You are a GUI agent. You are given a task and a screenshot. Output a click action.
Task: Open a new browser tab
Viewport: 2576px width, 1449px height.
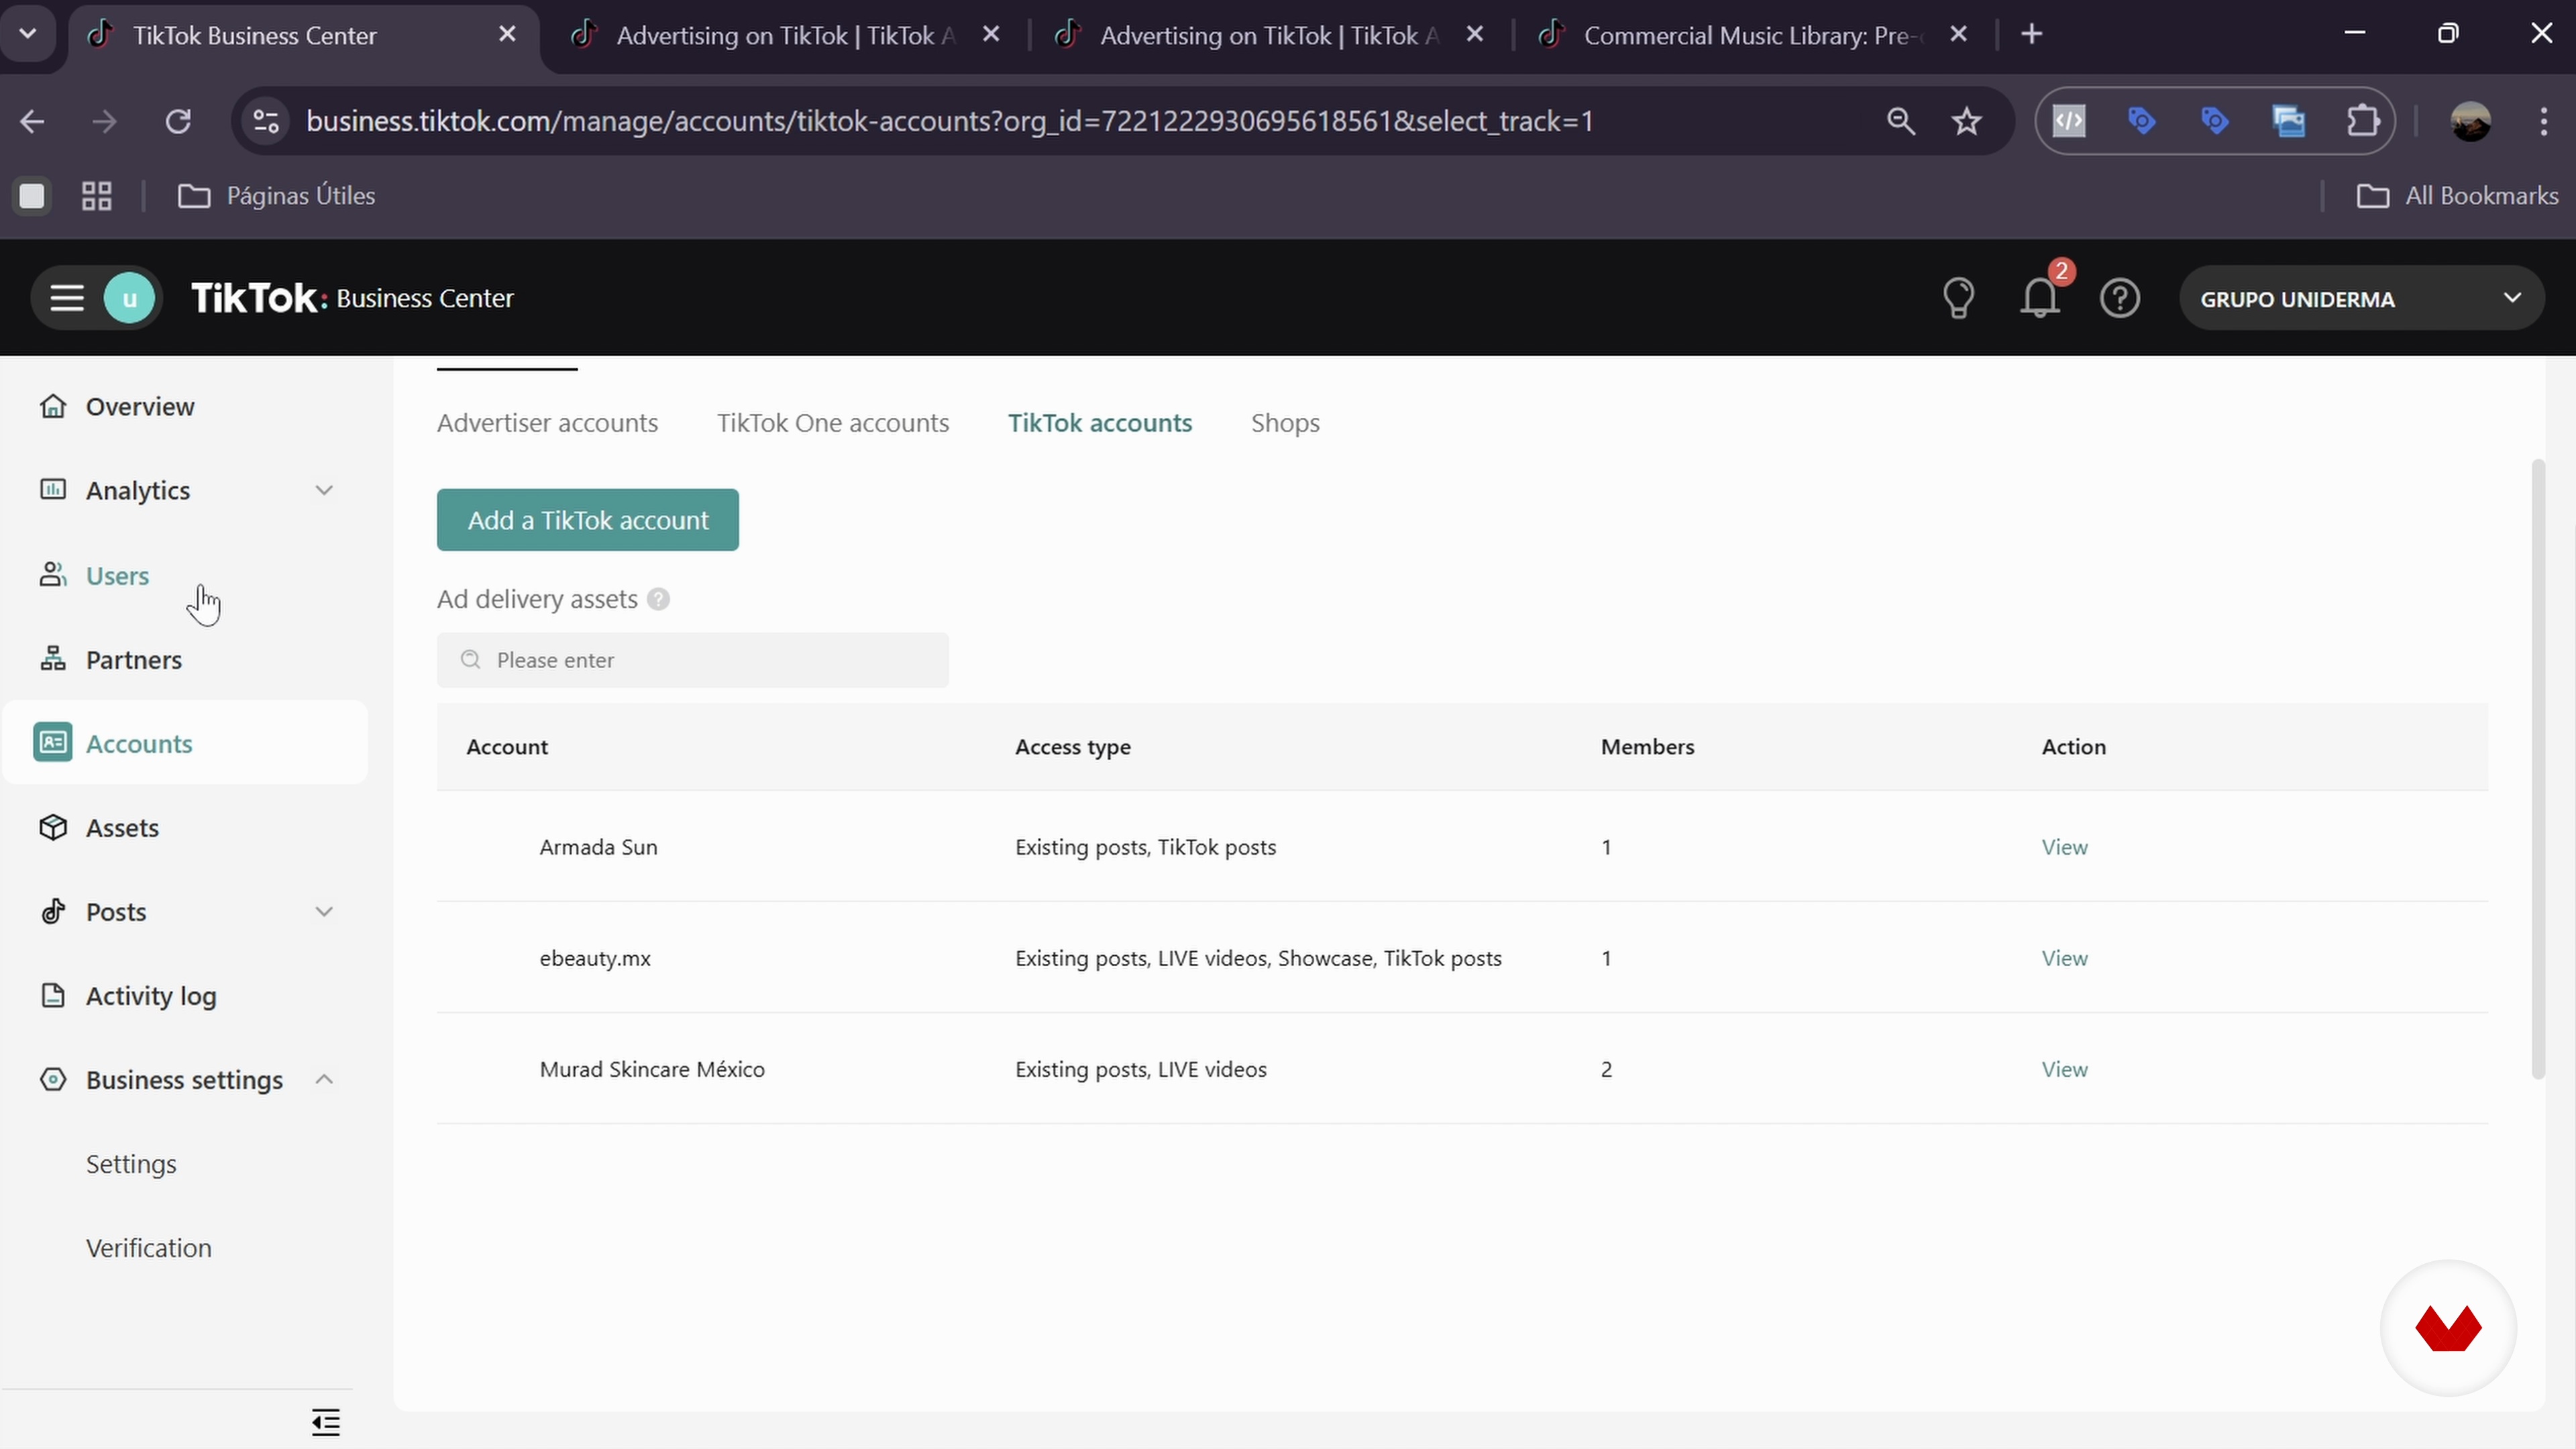click(x=2031, y=34)
